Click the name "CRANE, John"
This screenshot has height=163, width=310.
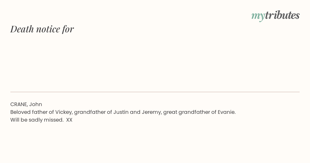26,104
